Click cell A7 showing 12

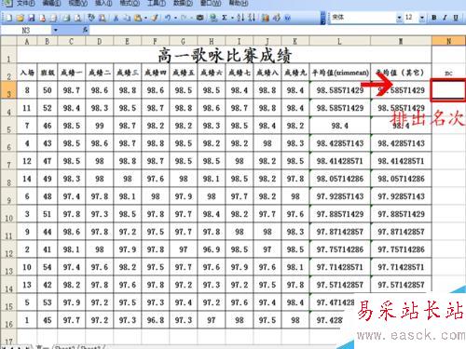coord(27,161)
